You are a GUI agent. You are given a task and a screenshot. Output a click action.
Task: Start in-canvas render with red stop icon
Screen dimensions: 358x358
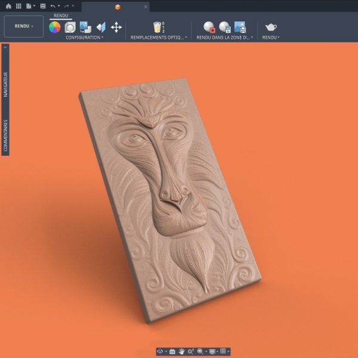click(209, 27)
